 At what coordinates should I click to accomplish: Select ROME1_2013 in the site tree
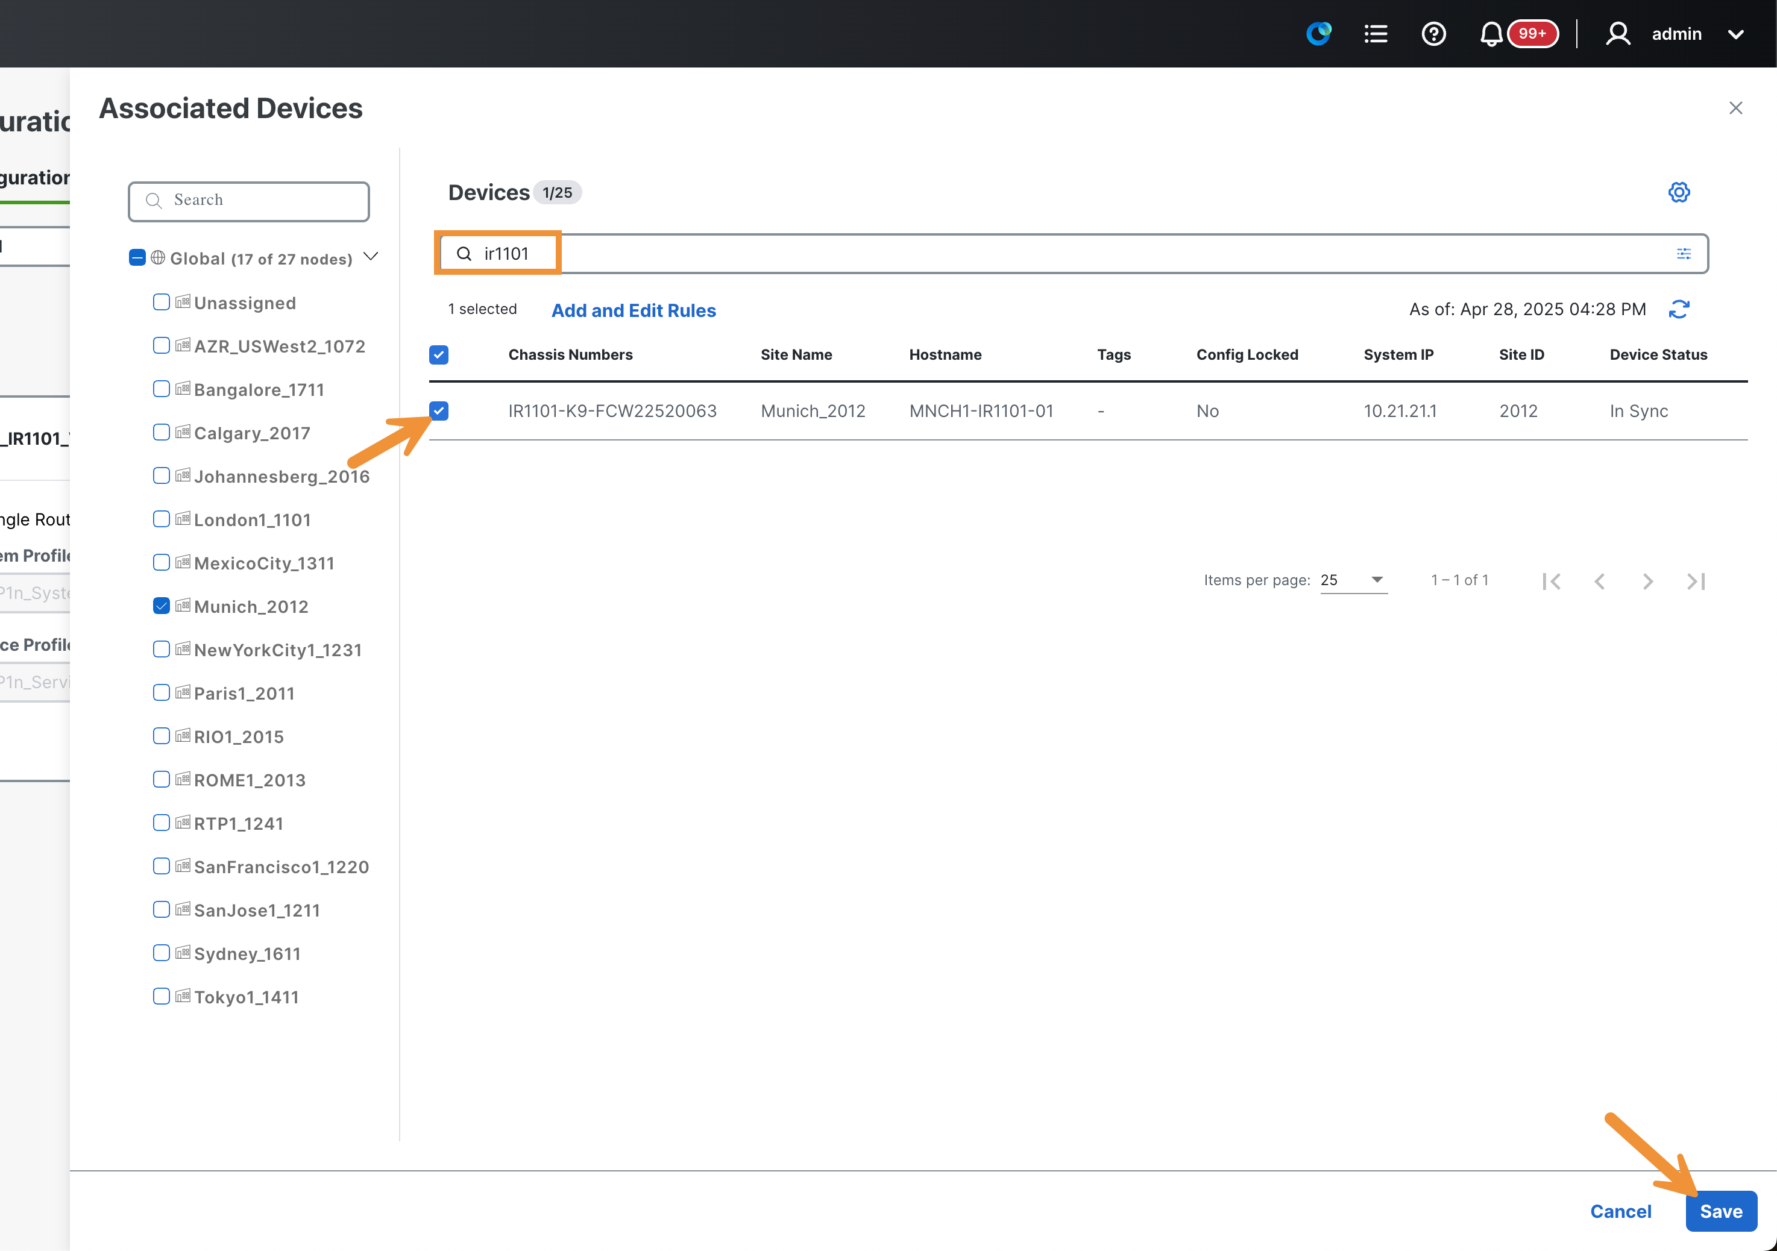pos(250,780)
